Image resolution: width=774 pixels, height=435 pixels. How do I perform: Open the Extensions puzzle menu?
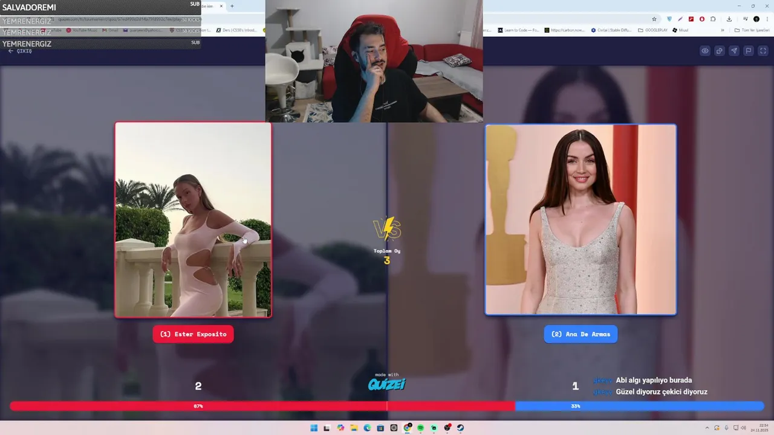click(713, 19)
